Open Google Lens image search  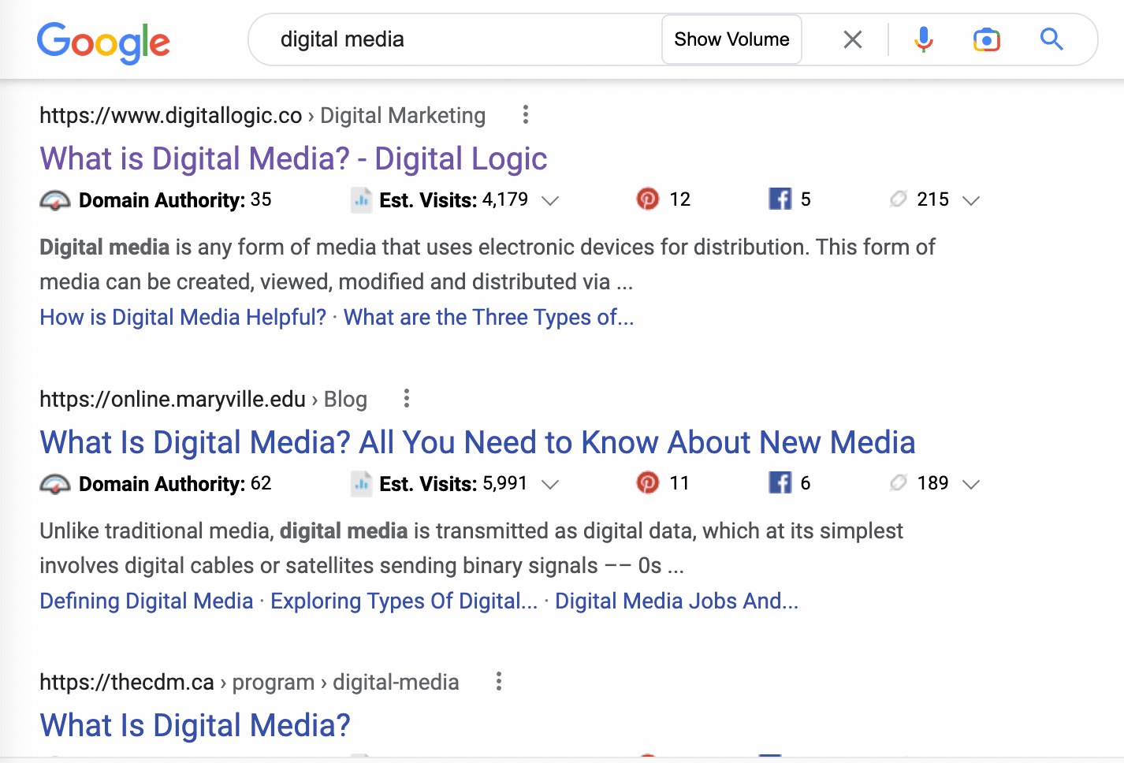coord(986,39)
